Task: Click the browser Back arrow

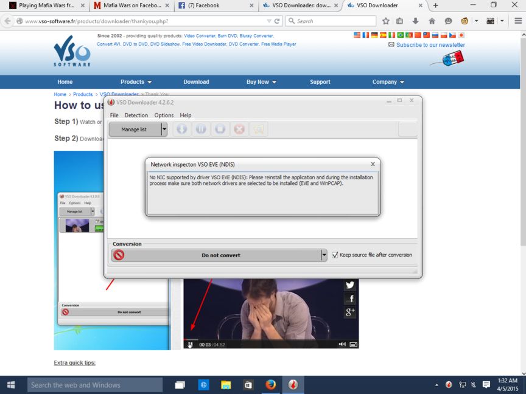Action: tap(7, 21)
